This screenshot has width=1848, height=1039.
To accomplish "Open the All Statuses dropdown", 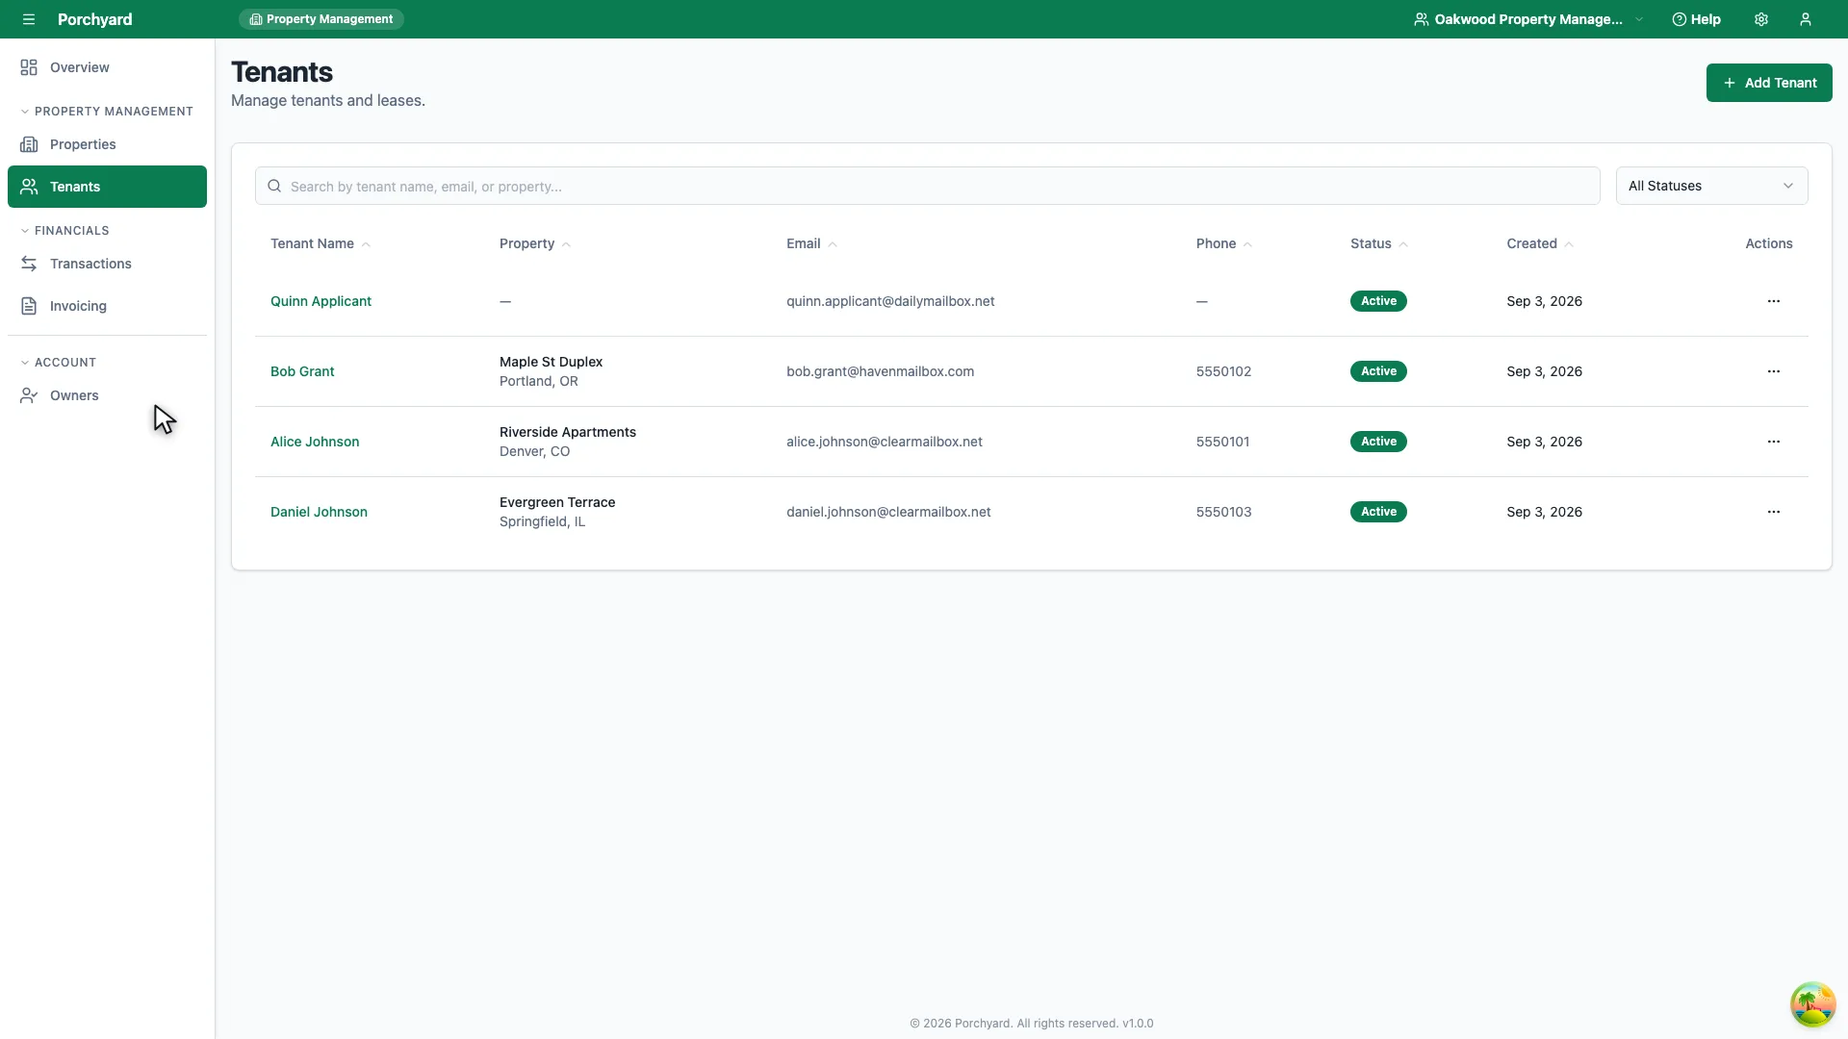I will 1711,186.
